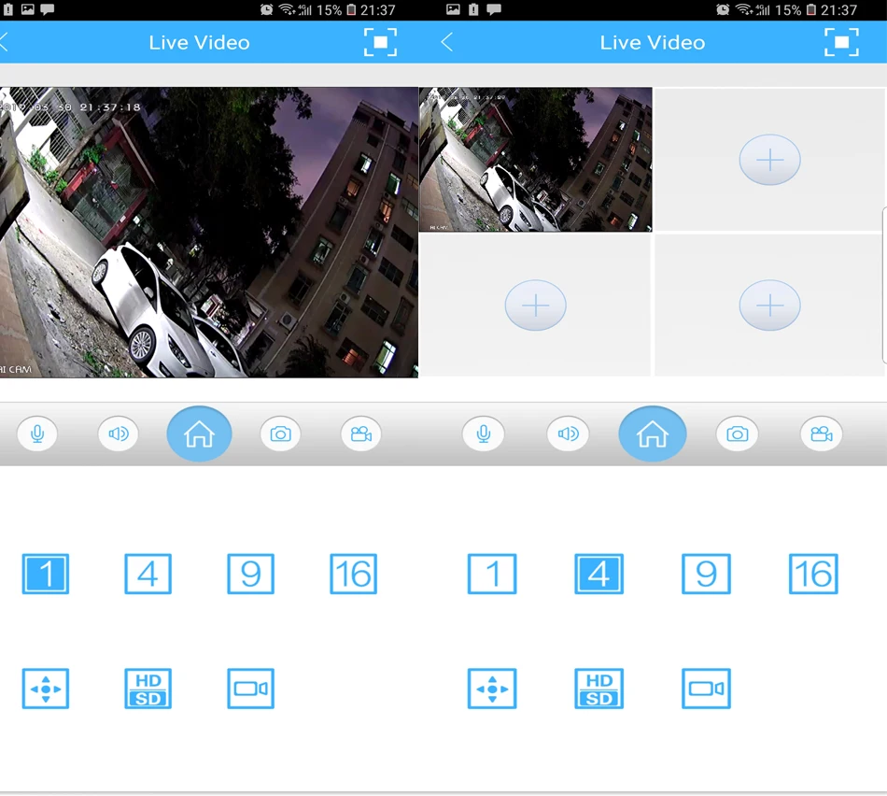This screenshot has height=796, width=887.
Task: Tap the microphone icon in left screen
Action: tap(37, 434)
